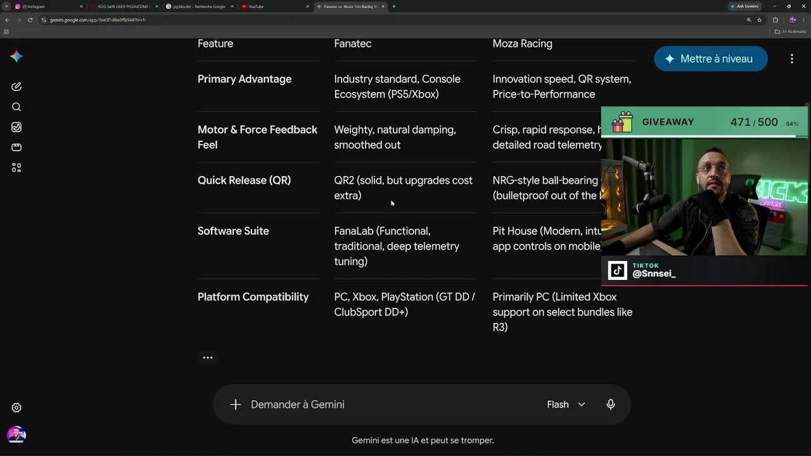Reload the page with the refresh icon

pos(30,20)
